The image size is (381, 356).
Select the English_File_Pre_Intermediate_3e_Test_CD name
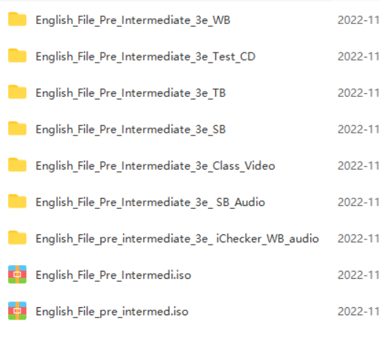coord(145,57)
